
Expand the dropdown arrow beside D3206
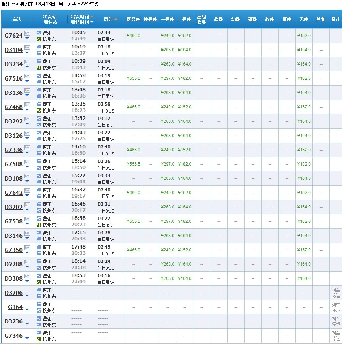[x=27, y=296]
